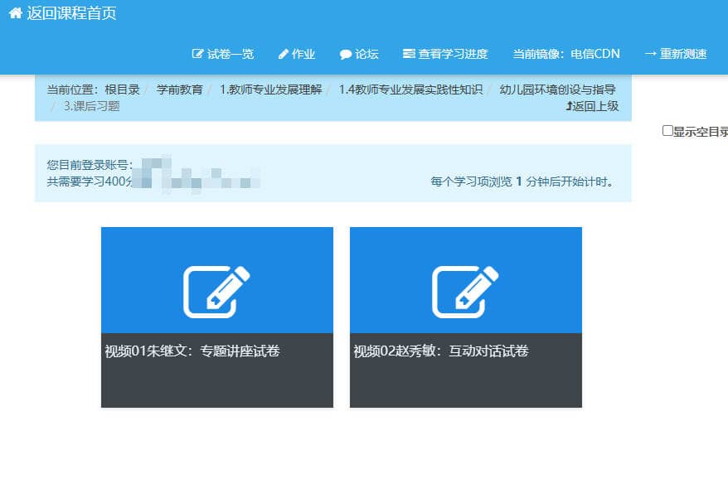
Task: Open 视频01朱继文：专题讲座试卷 title
Action: point(192,351)
